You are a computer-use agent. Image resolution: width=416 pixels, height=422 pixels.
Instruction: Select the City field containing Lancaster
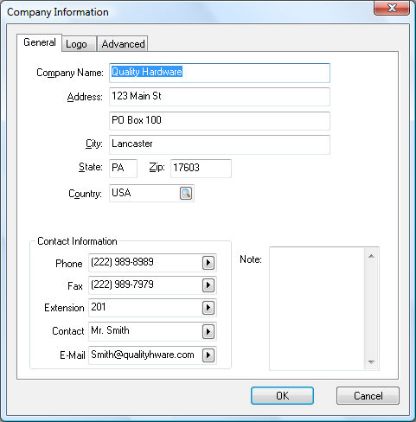click(220, 144)
